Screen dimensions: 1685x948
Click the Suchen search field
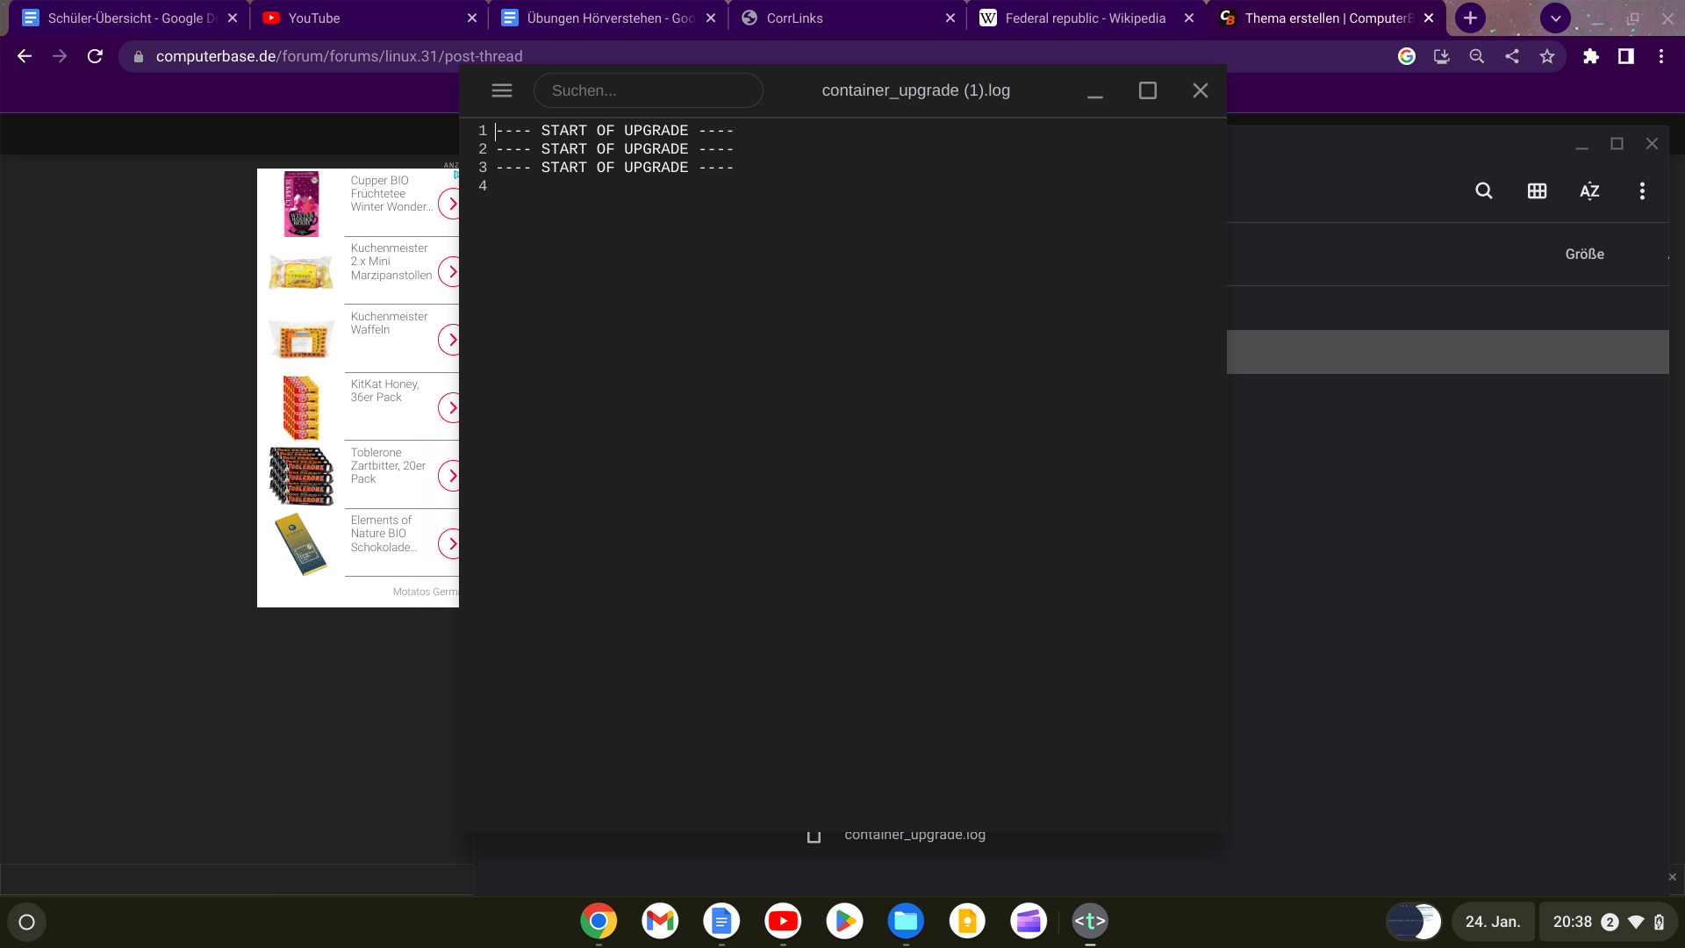[648, 90]
